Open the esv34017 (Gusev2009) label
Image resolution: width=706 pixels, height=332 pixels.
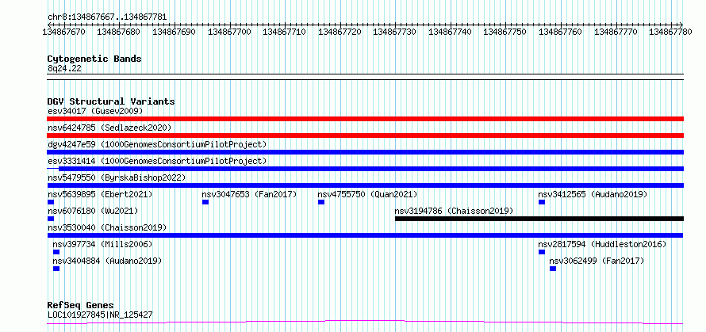[95, 111]
